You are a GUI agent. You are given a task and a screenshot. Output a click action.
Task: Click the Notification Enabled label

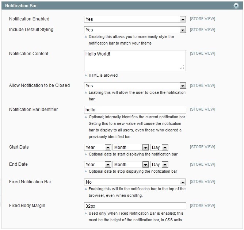[29, 19]
